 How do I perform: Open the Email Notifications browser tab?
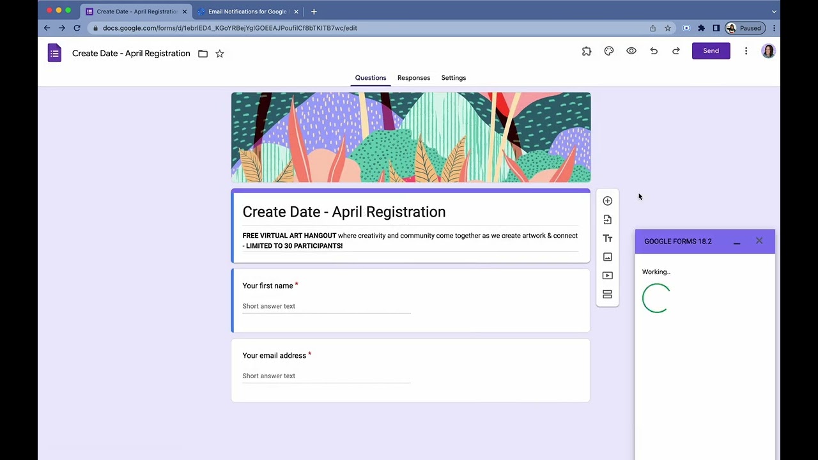pos(249,11)
